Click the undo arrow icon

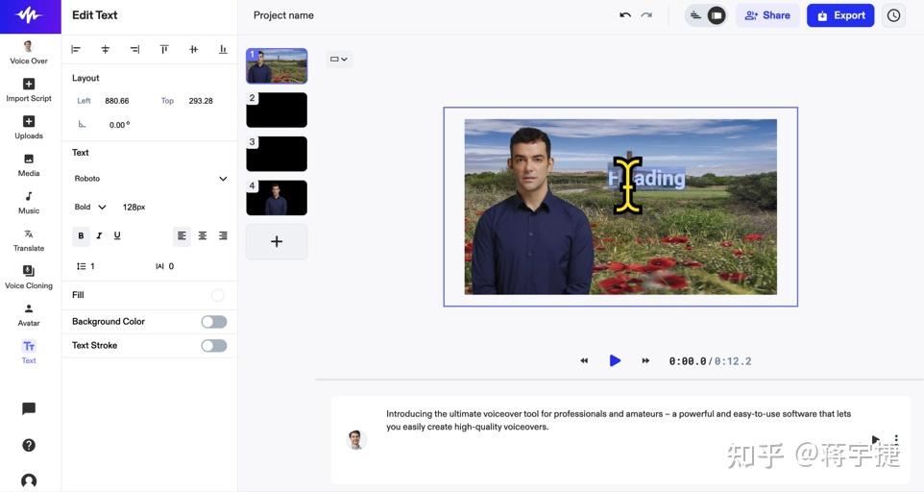coord(625,15)
